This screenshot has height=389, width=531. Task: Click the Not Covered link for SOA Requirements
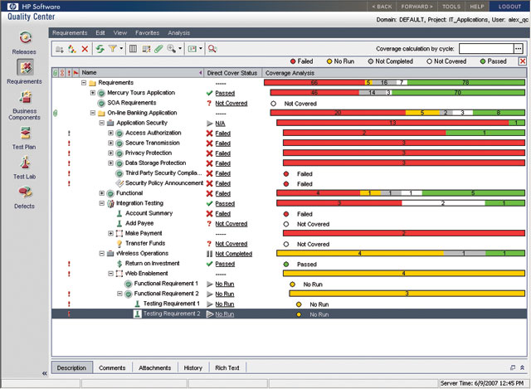pos(231,103)
